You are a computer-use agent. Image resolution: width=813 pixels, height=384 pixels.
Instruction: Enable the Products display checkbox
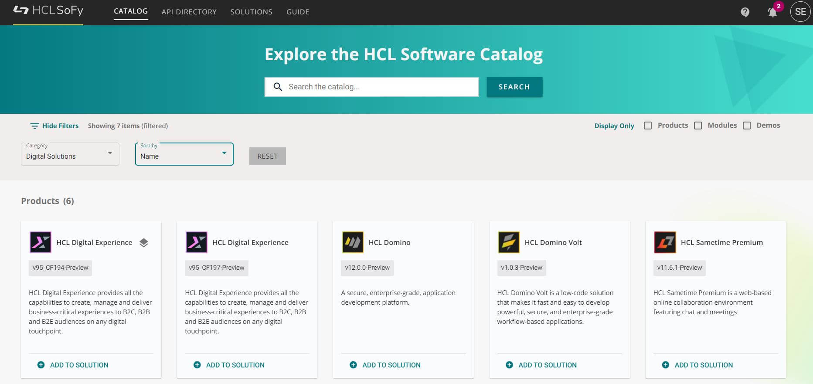click(x=648, y=126)
